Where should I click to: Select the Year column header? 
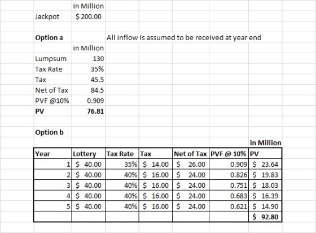click(x=52, y=154)
